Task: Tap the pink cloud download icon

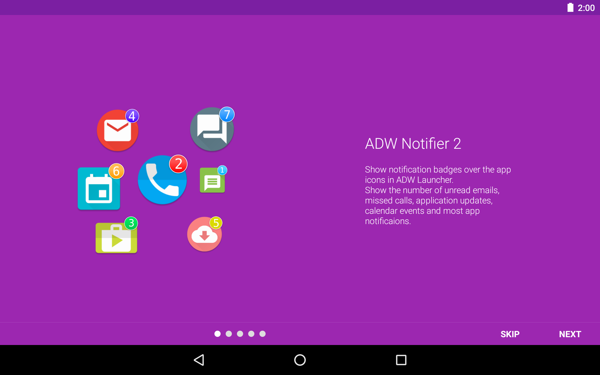Action: [x=204, y=234]
